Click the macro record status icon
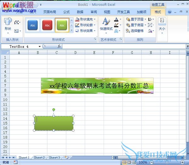The height and width of the screenshot is (165, 189). tap(15, 162)
